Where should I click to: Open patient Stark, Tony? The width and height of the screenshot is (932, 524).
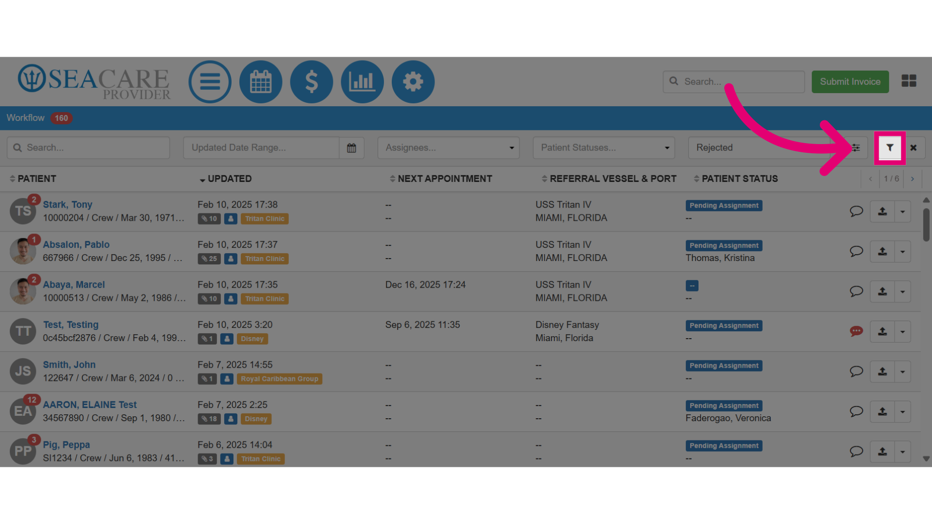(x=67, y=205)
